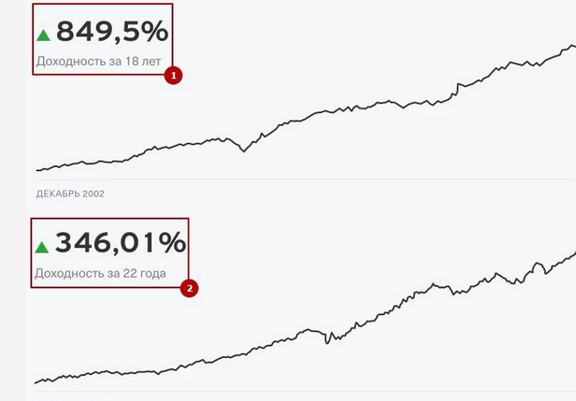
Task: Click the horizontal baseline under the upper chart
Action: click(x=299, y=179)
